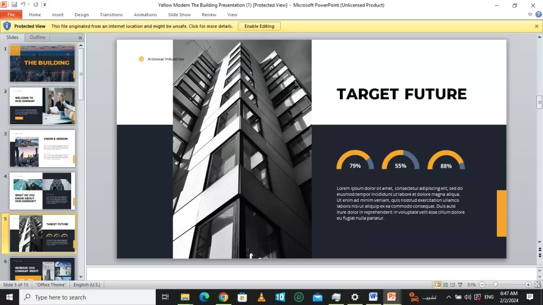Open VLC media player from the taskbar
This screenshot has height=305, width=543.
262,297
